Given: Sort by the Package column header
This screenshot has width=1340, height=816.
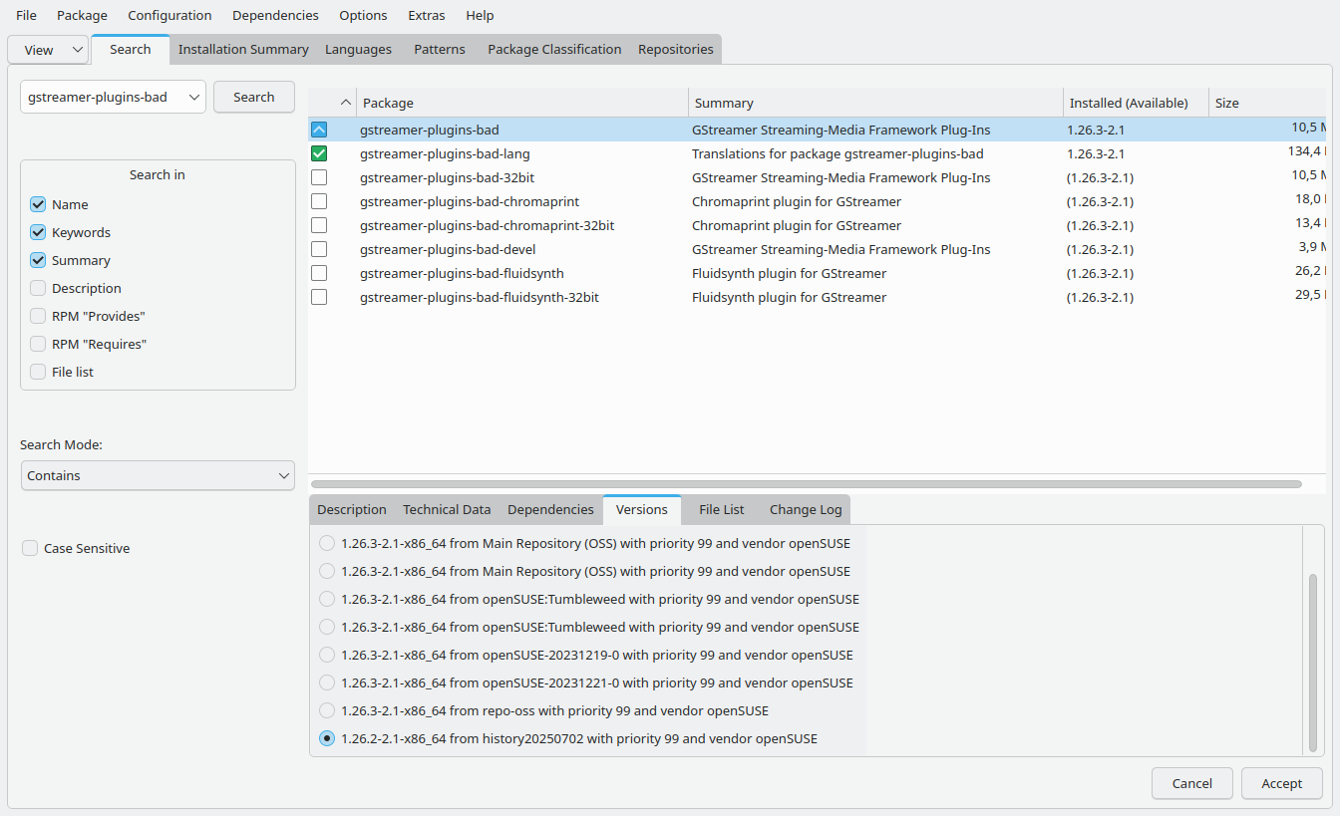Looking at the screenshot, I should point(522,103).
